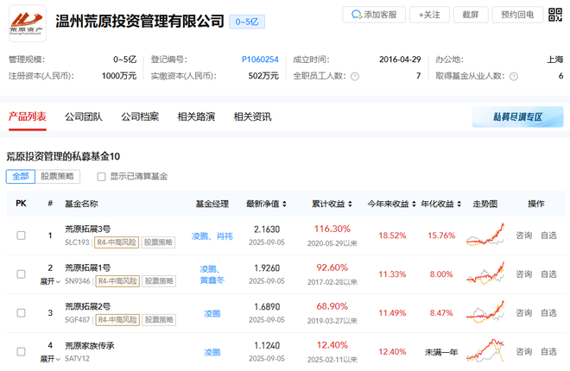Click the +关注 follow button
This screenshot has height=371, width=570.
tap(429, 15)
